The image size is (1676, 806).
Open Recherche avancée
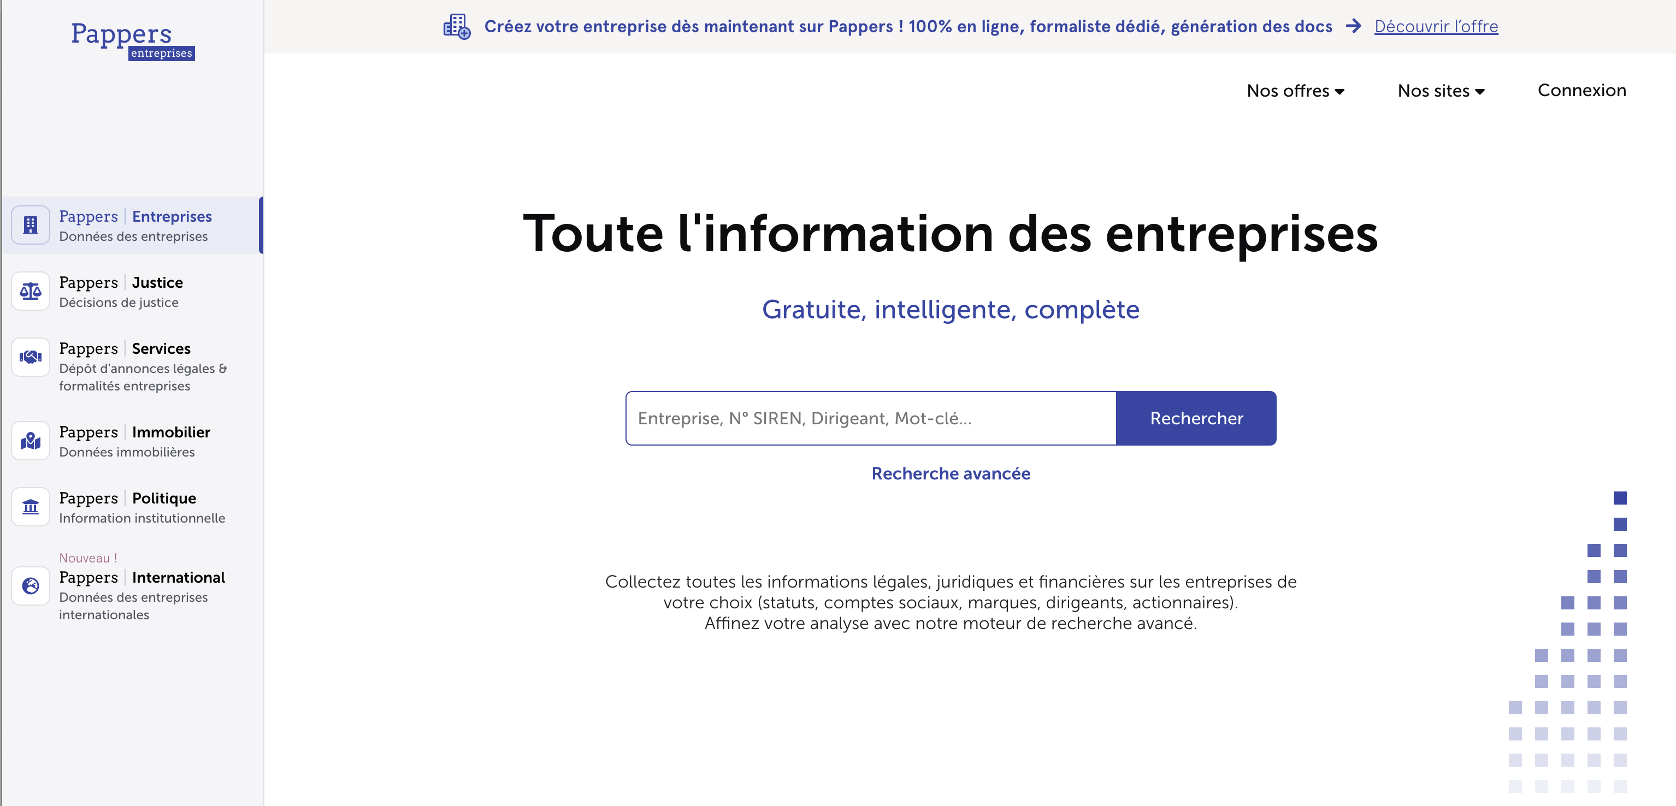951,473
